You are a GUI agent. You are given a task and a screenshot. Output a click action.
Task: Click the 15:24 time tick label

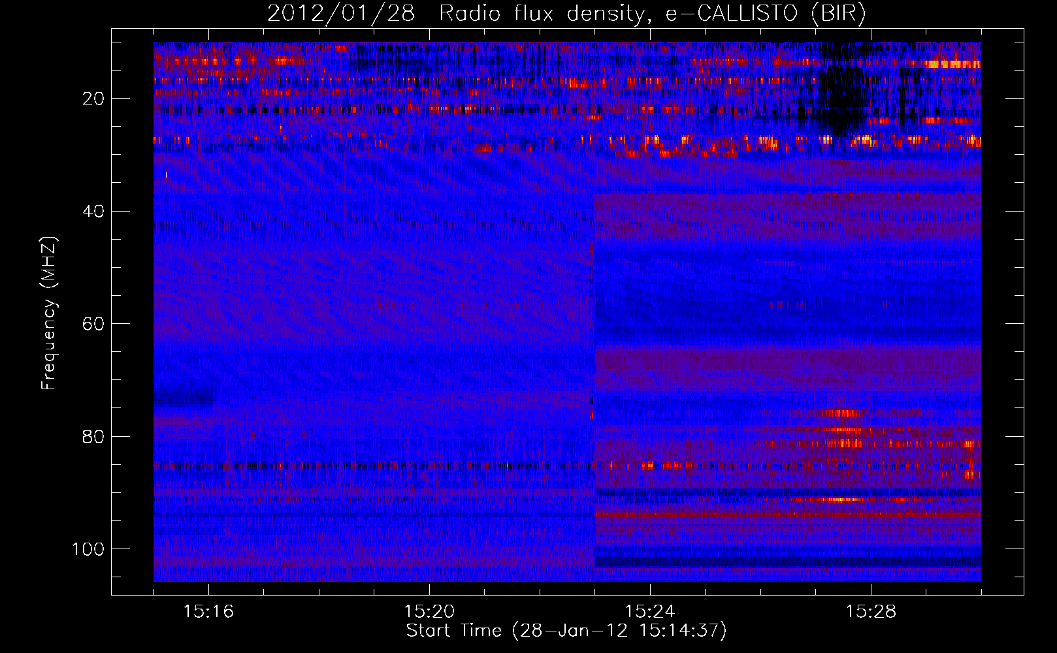tap(650, 611)
